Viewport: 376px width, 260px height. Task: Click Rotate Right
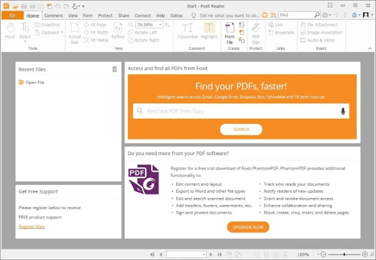tap(143, 40)
